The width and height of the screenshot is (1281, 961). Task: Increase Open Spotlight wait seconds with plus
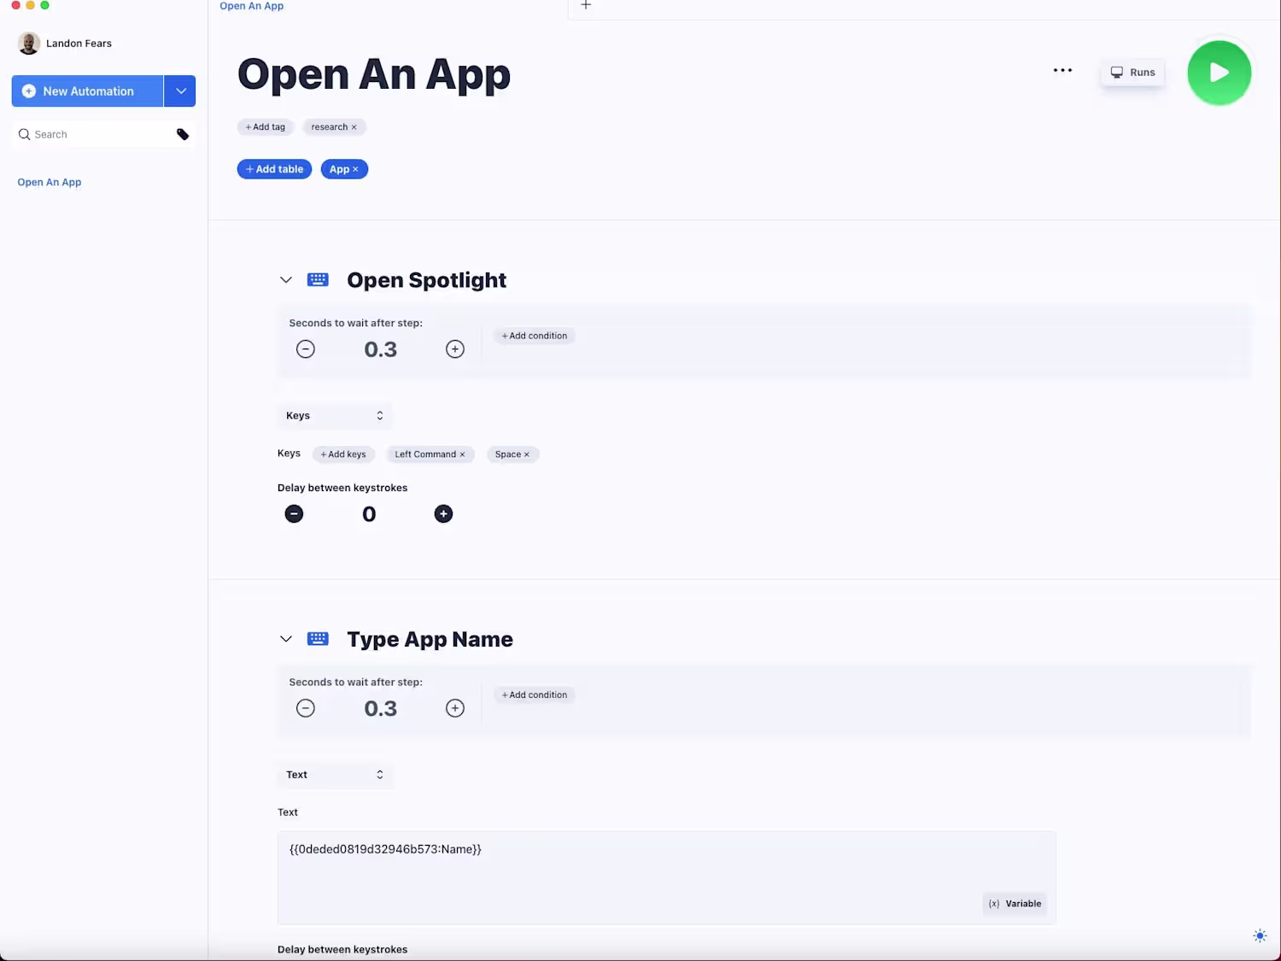click(x=455, y=349)
